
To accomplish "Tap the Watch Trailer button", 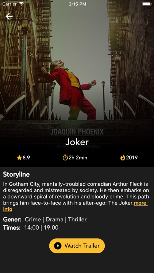I will 77,246.
